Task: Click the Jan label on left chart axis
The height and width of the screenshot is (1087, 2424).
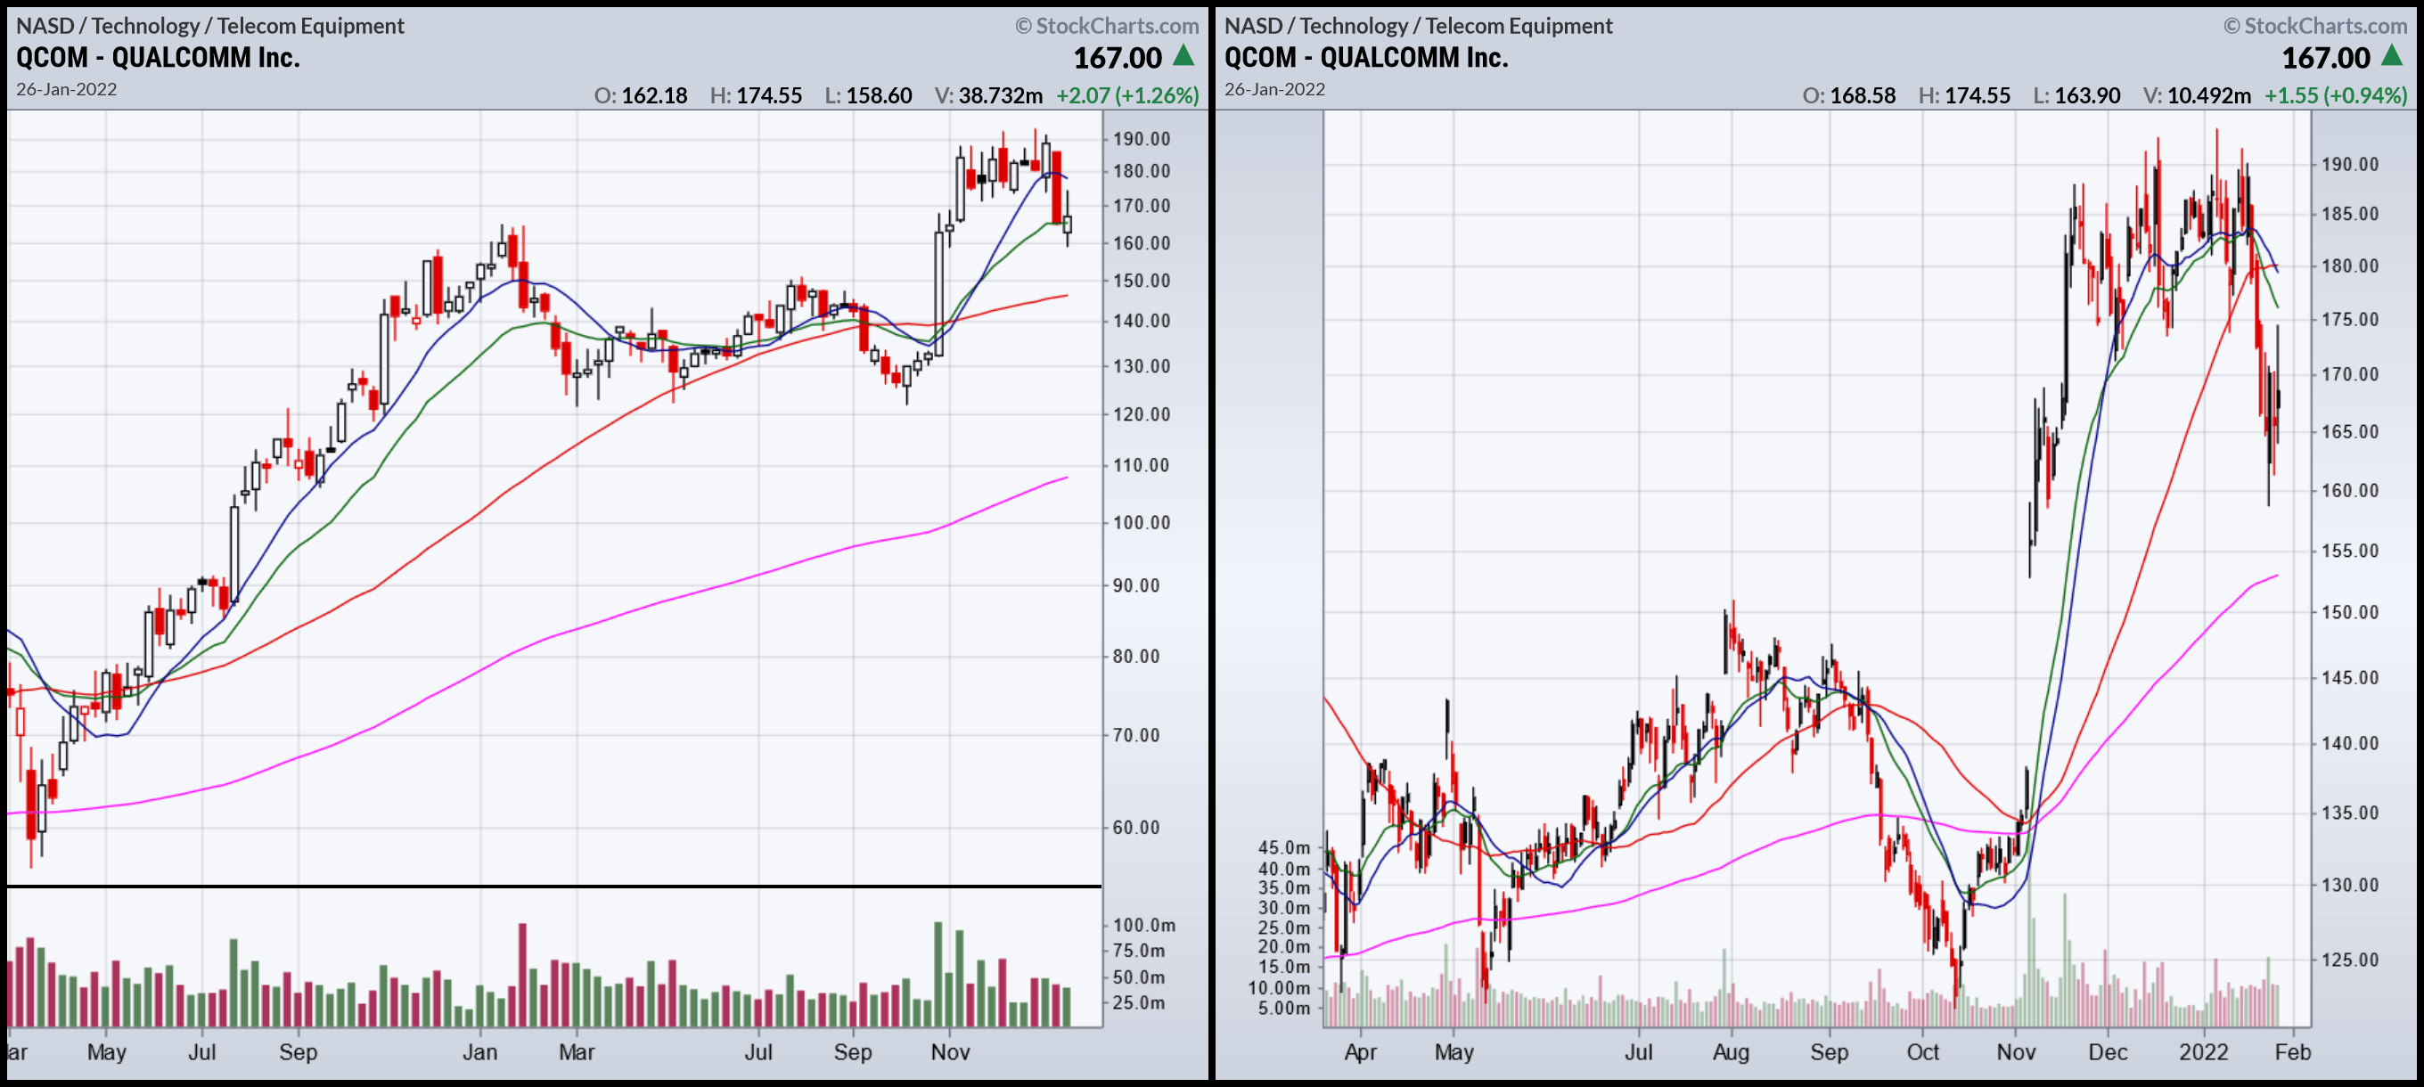Action: [480, 1052]
